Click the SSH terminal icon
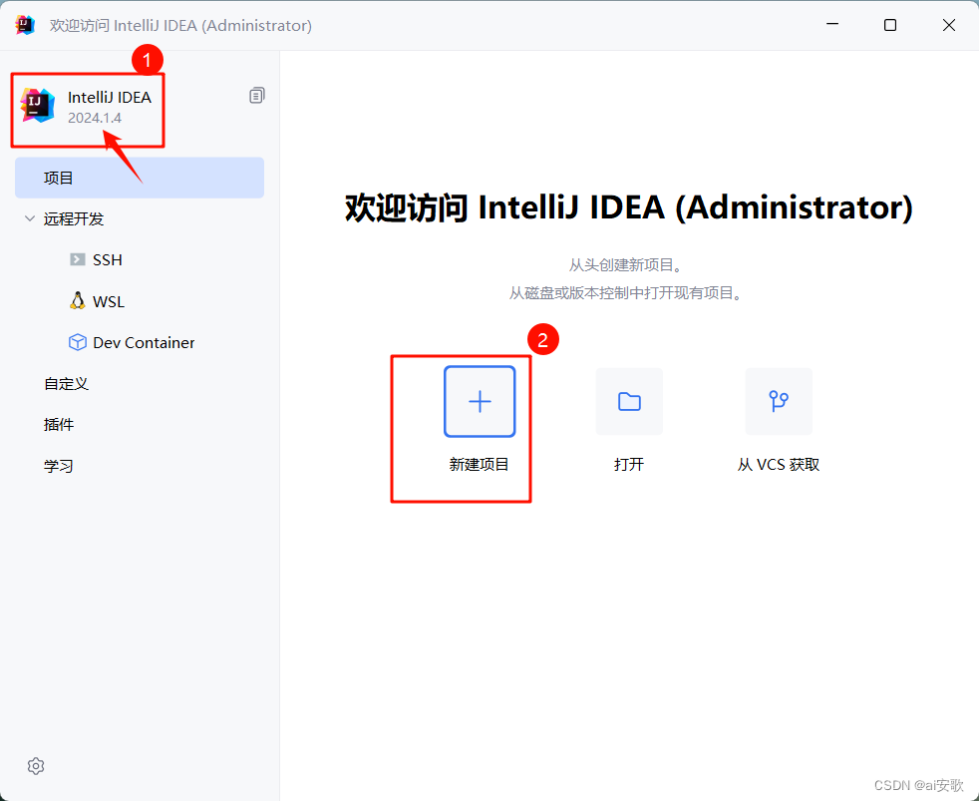 click(x=78, y=259)
